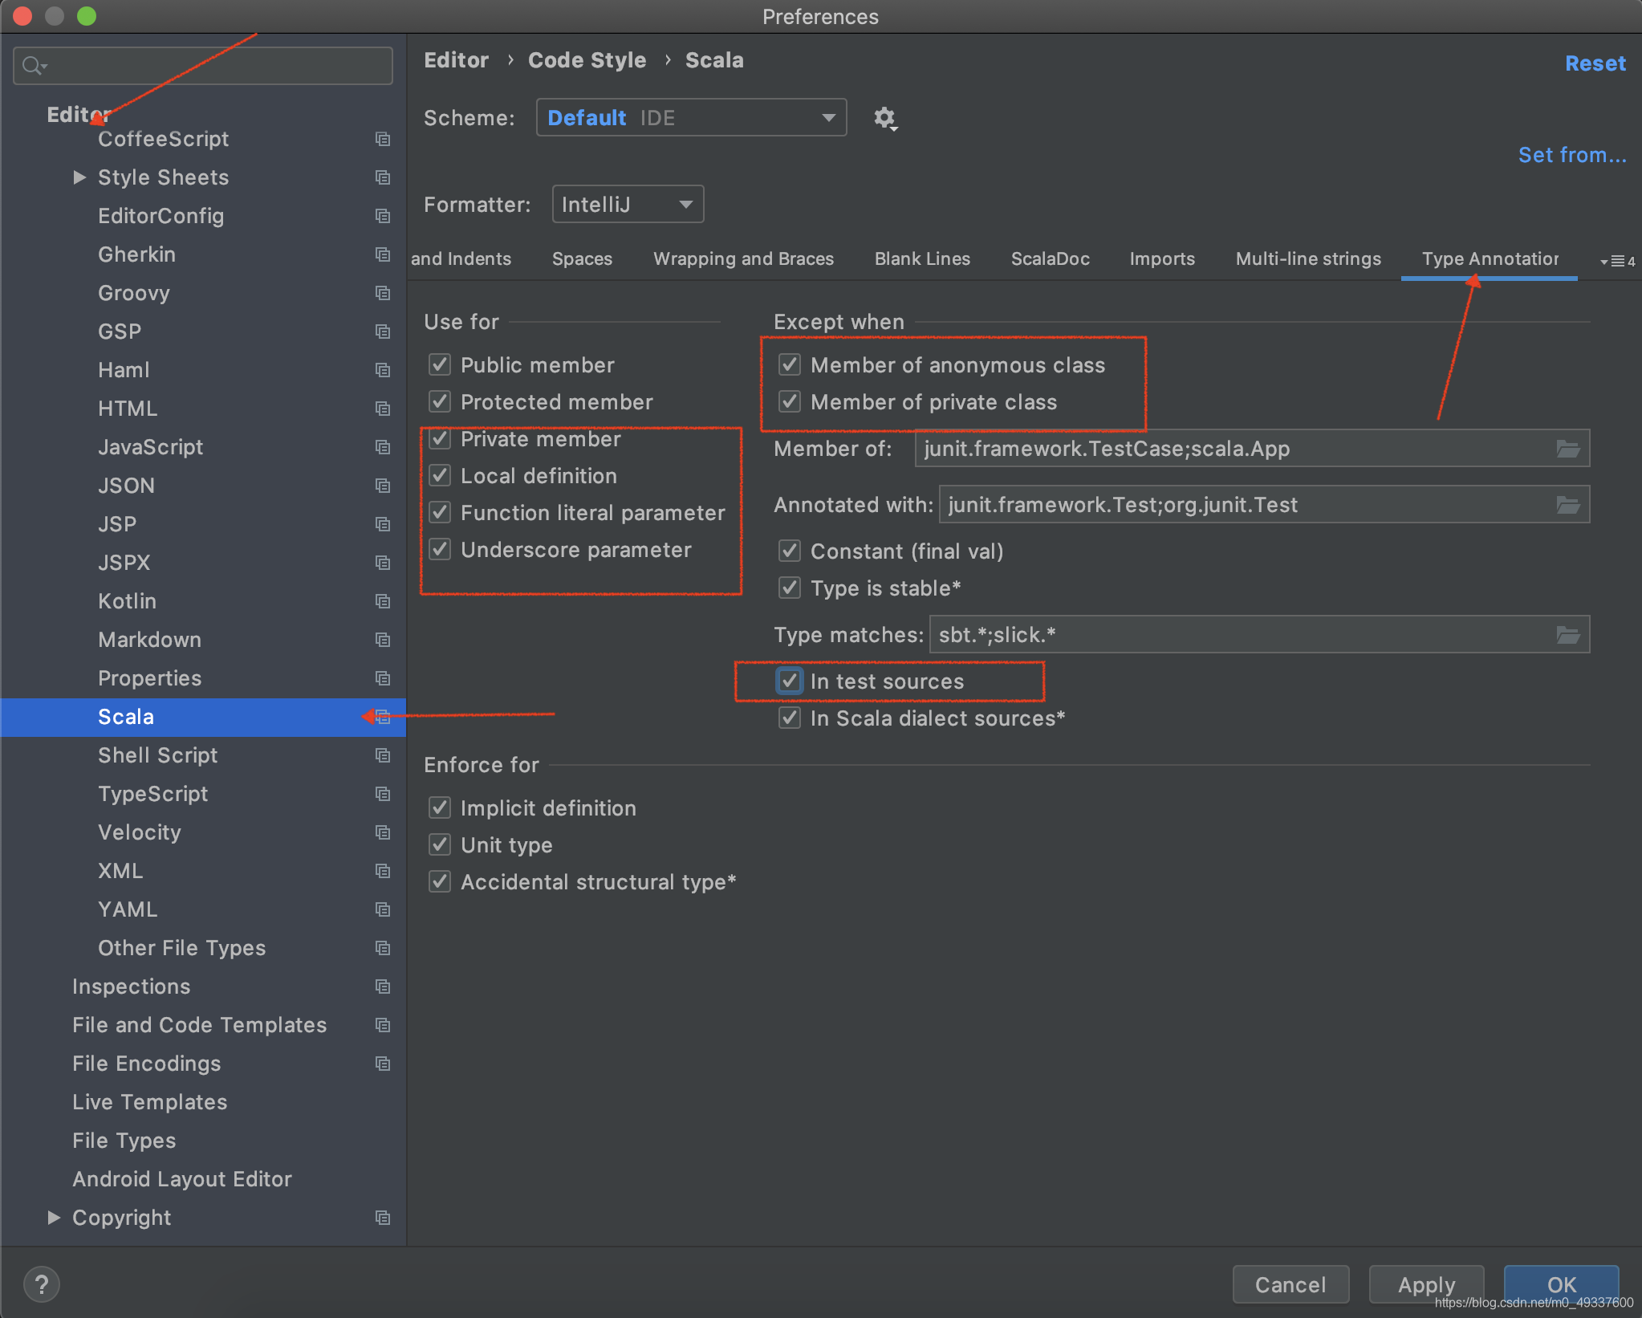Click folder icon in Annotated with field

1567,505
